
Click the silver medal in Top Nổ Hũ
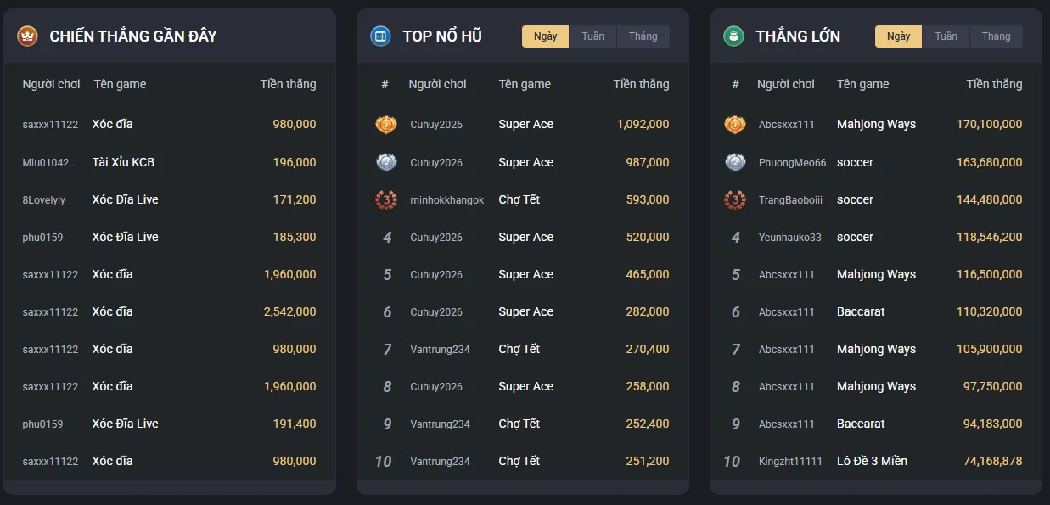[386, 162]
